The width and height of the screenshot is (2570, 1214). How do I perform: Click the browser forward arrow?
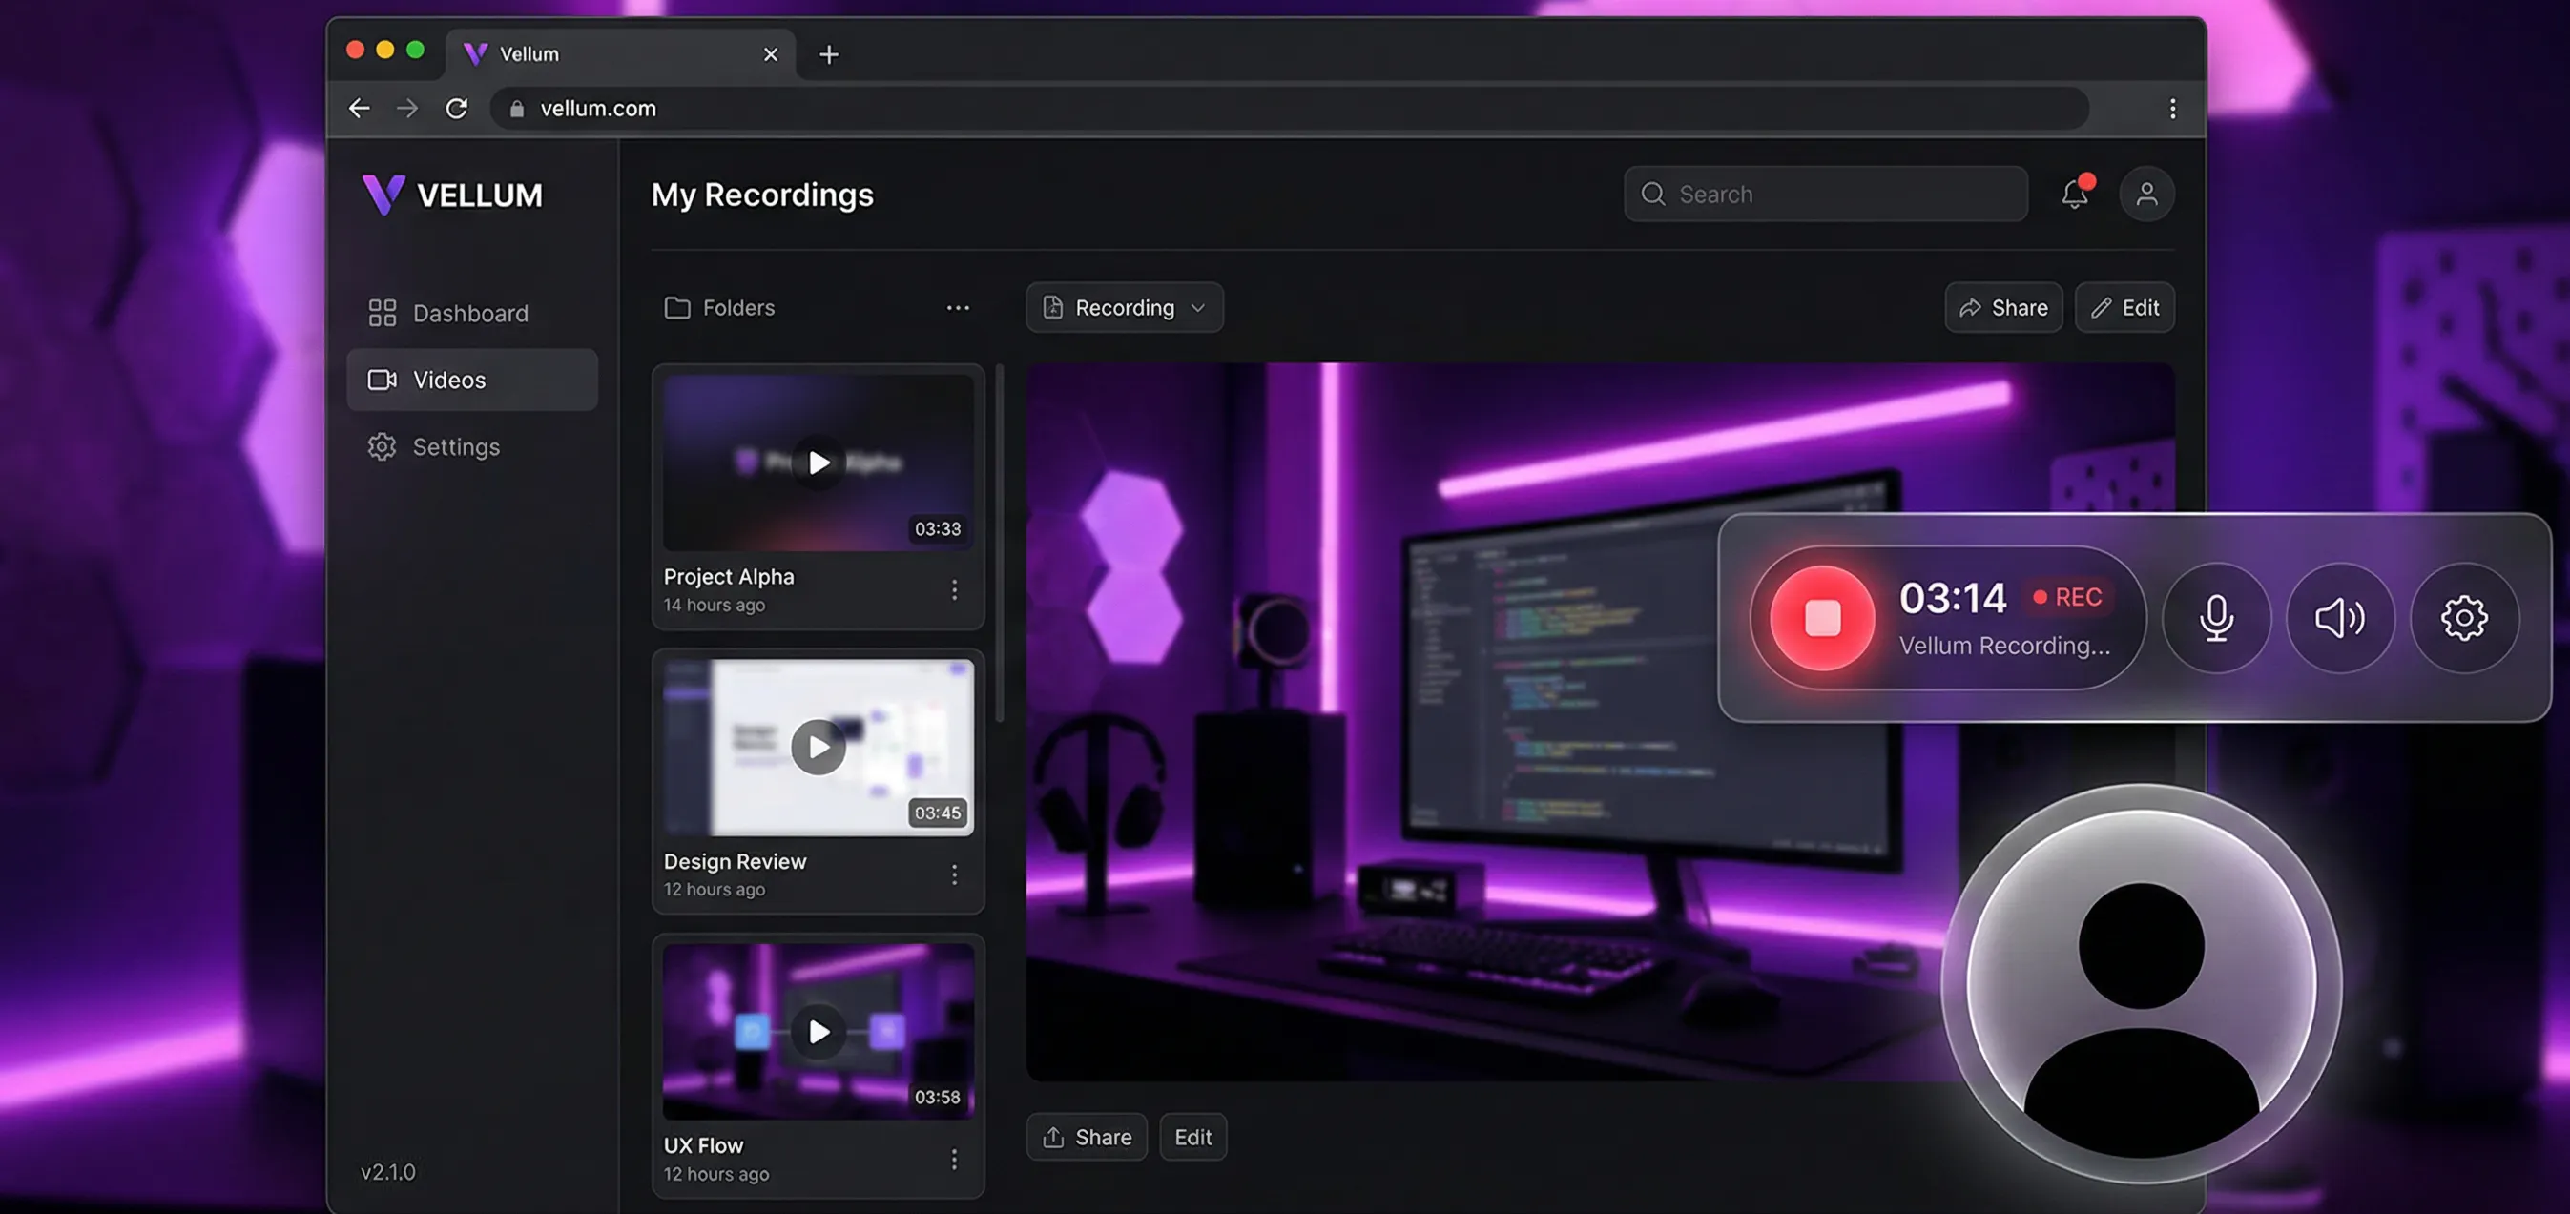point(407,108)
